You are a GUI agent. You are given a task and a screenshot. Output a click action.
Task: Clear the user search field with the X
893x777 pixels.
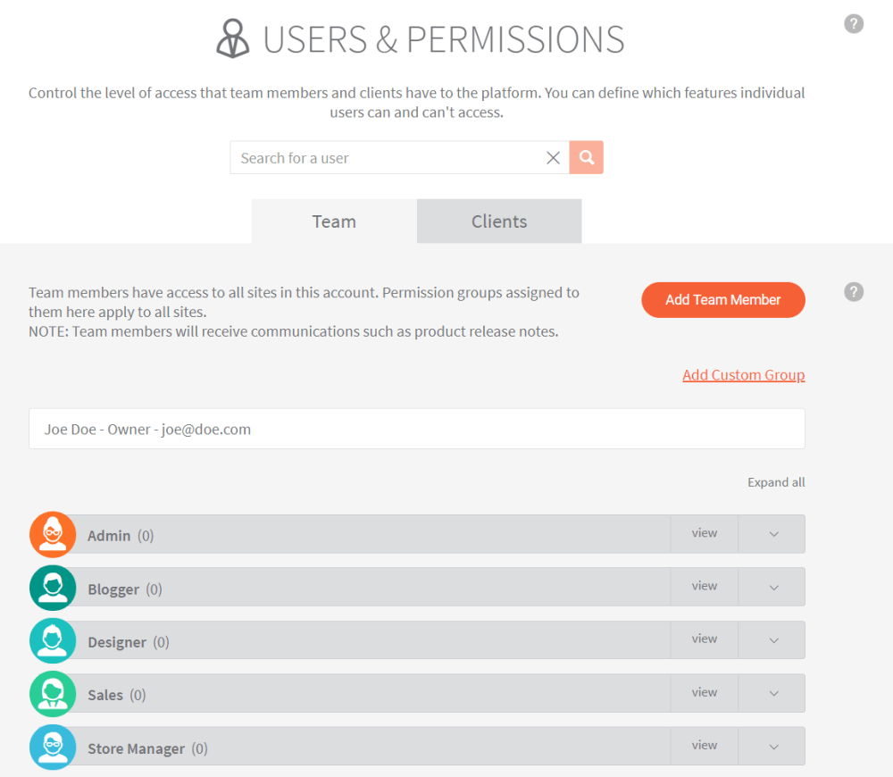[x=553, y=158]
